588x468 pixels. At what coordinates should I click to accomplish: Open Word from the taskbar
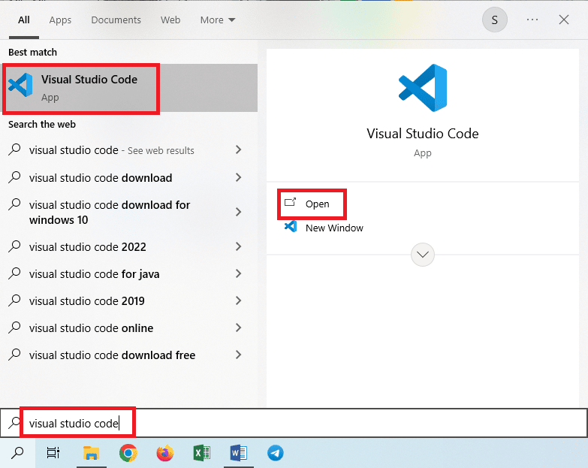[239, 453]
